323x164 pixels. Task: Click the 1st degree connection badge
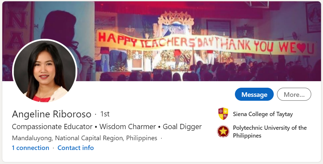tap(105, 114)
